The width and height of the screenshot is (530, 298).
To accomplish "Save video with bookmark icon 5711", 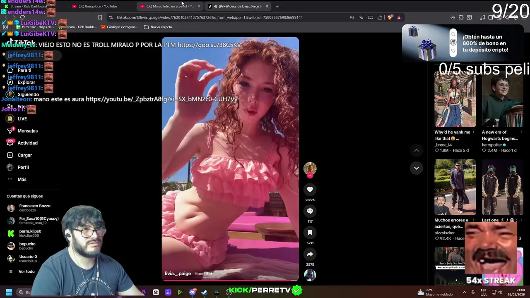I will pos(310,233).
